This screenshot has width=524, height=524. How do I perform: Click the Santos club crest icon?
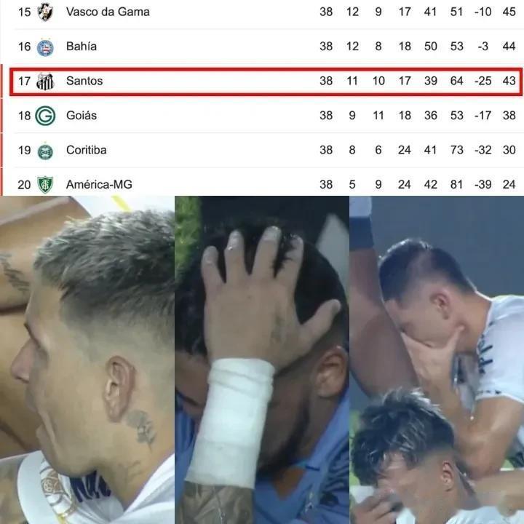45,82
